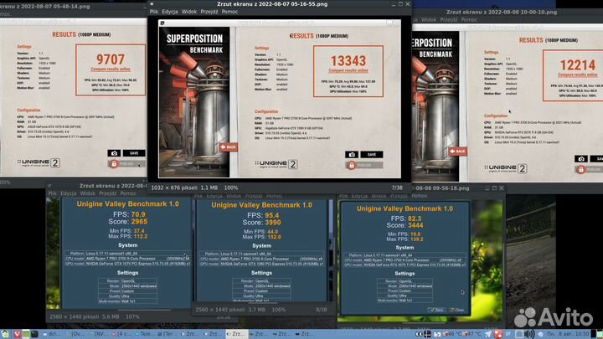Switch to the '[Ter...' terminal taskbar entry
This screenshot has height=339, width=603.
167,334
